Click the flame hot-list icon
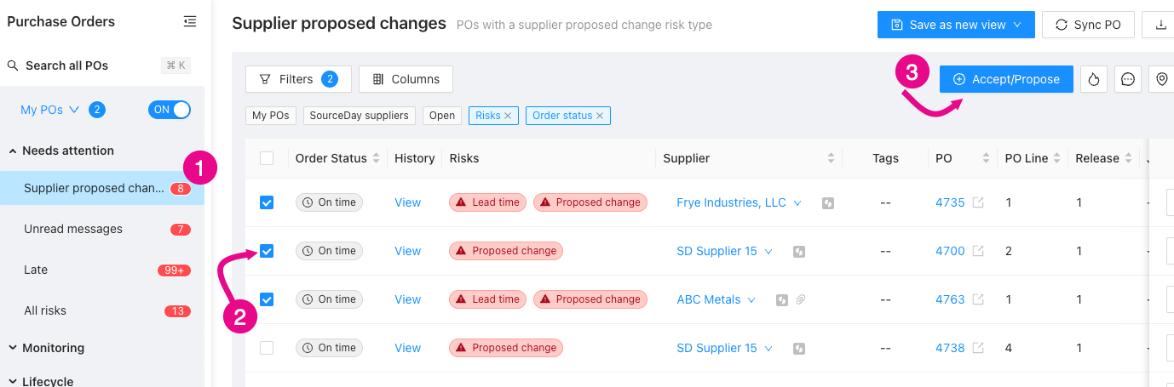Image resolution: width=1174 pixels, height=387 pixels. click(1094, 79)
